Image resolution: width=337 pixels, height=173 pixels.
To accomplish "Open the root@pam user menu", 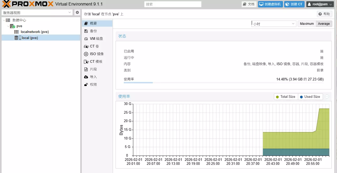I will pyautogui.click(x=320, y=4).
